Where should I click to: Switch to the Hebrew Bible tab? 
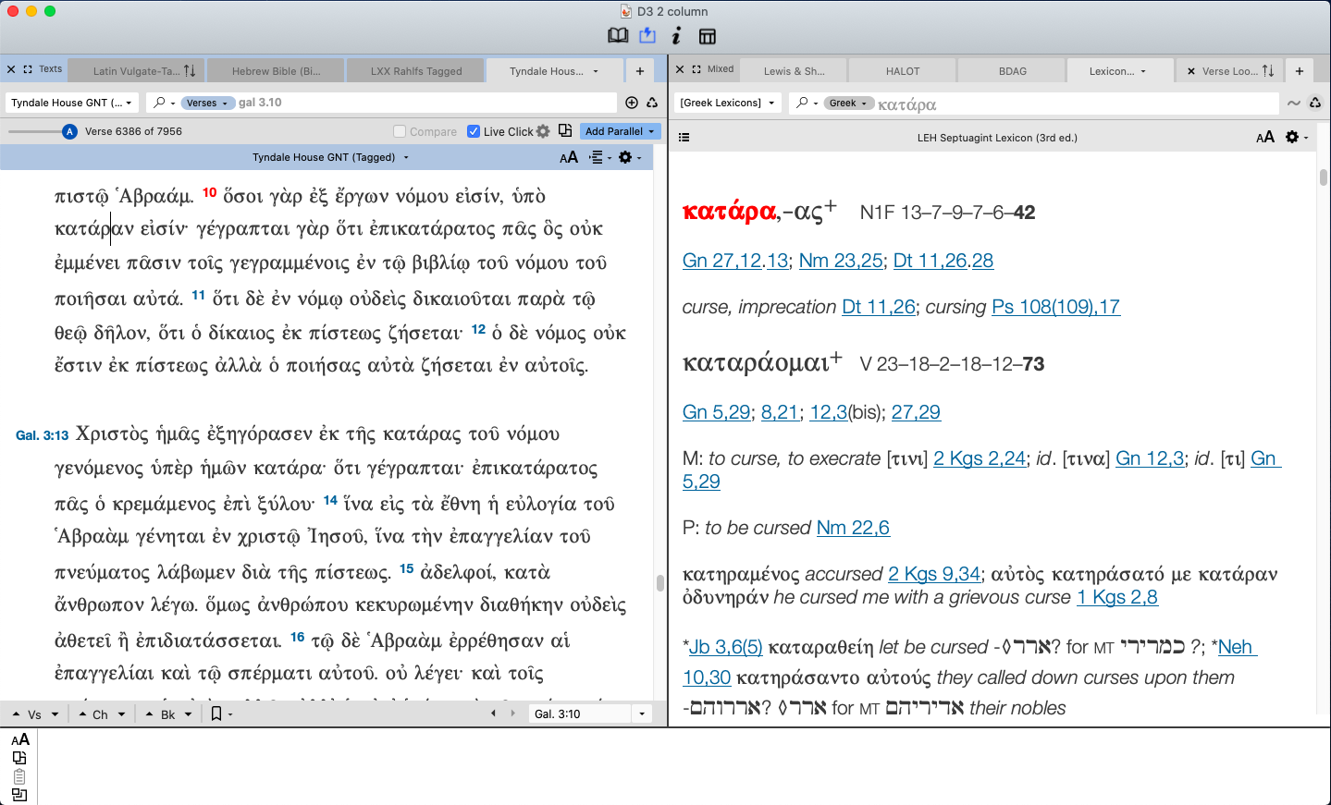276,71
